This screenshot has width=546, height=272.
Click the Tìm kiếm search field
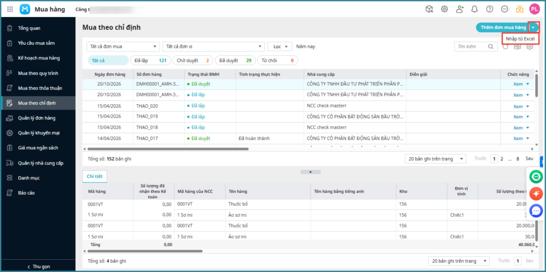(471, 47)
